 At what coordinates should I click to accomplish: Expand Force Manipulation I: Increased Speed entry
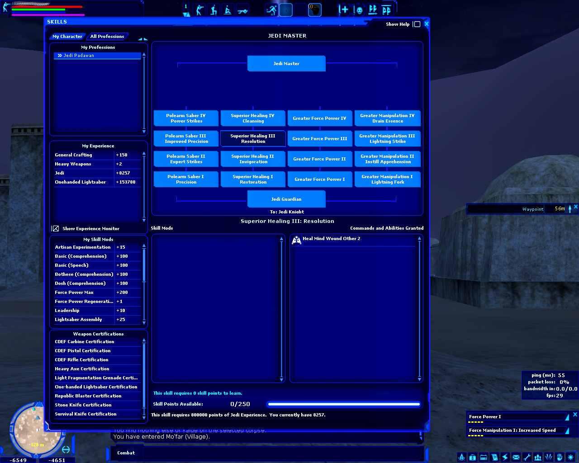point(567,430)
